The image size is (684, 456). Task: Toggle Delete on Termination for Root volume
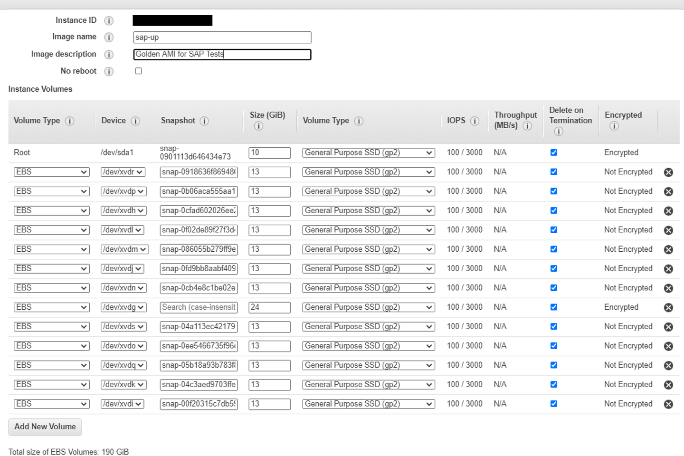pos(553,152)
